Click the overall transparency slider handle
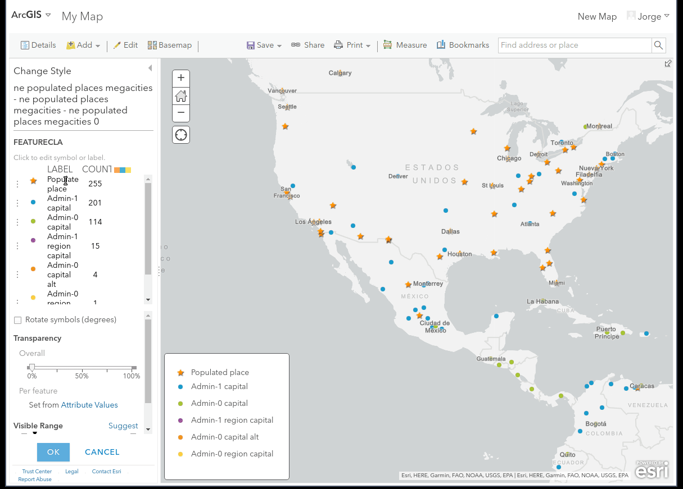Screen dimensions: 683x489 (32, 368)
